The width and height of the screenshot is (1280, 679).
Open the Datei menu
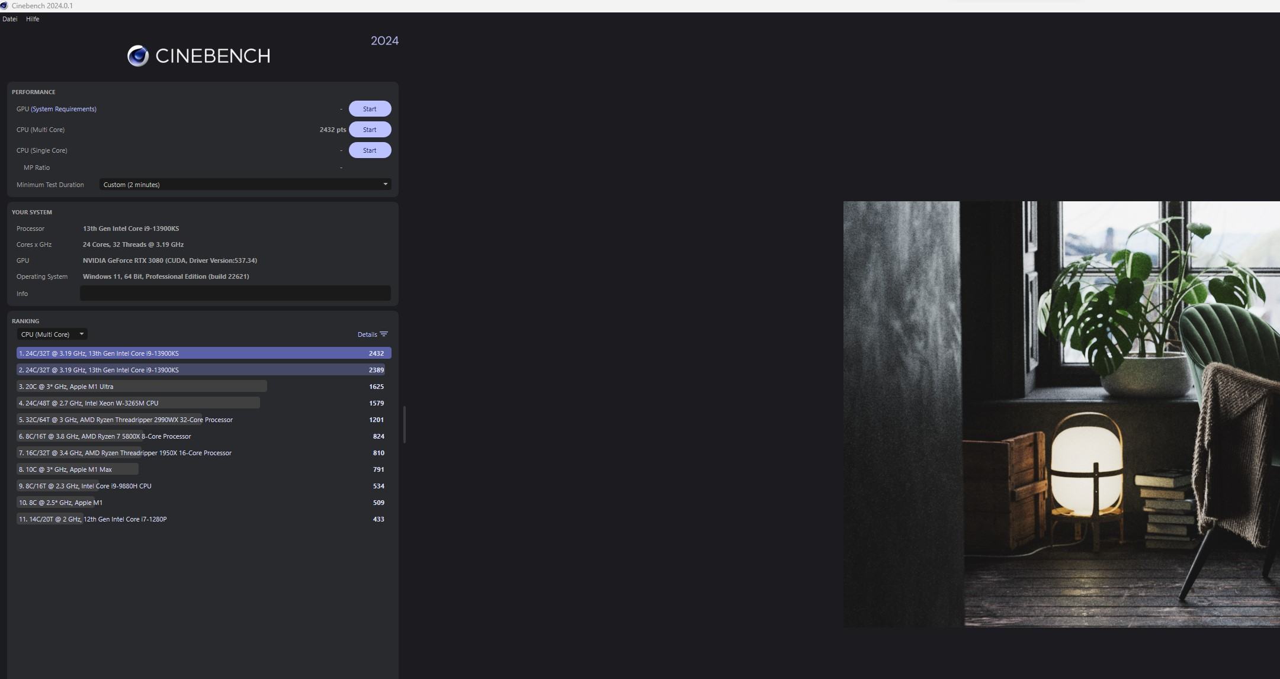pos(9,19)
